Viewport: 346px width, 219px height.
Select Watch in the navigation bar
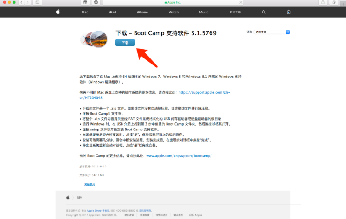(x=173, y=12)
